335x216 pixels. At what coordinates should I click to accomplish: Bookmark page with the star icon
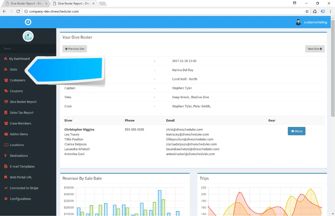point(307,11)
